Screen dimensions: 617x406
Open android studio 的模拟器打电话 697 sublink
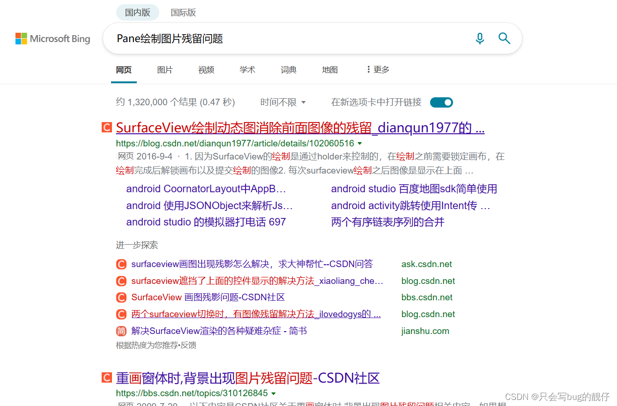click(206, 222)
